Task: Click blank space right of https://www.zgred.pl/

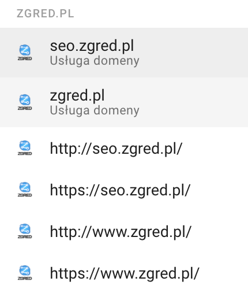Action: pos(224,273)
